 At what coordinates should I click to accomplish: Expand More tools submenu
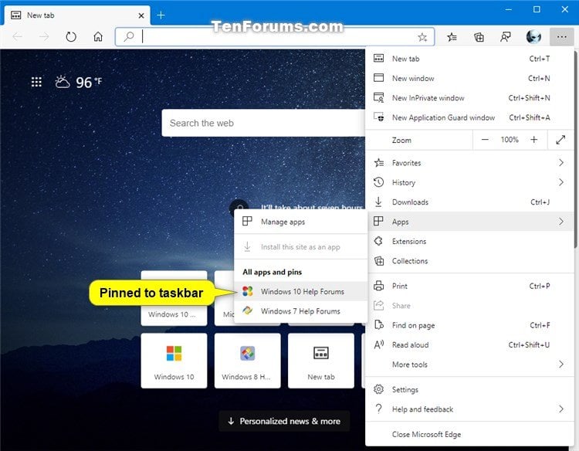(x=469, y=365)
